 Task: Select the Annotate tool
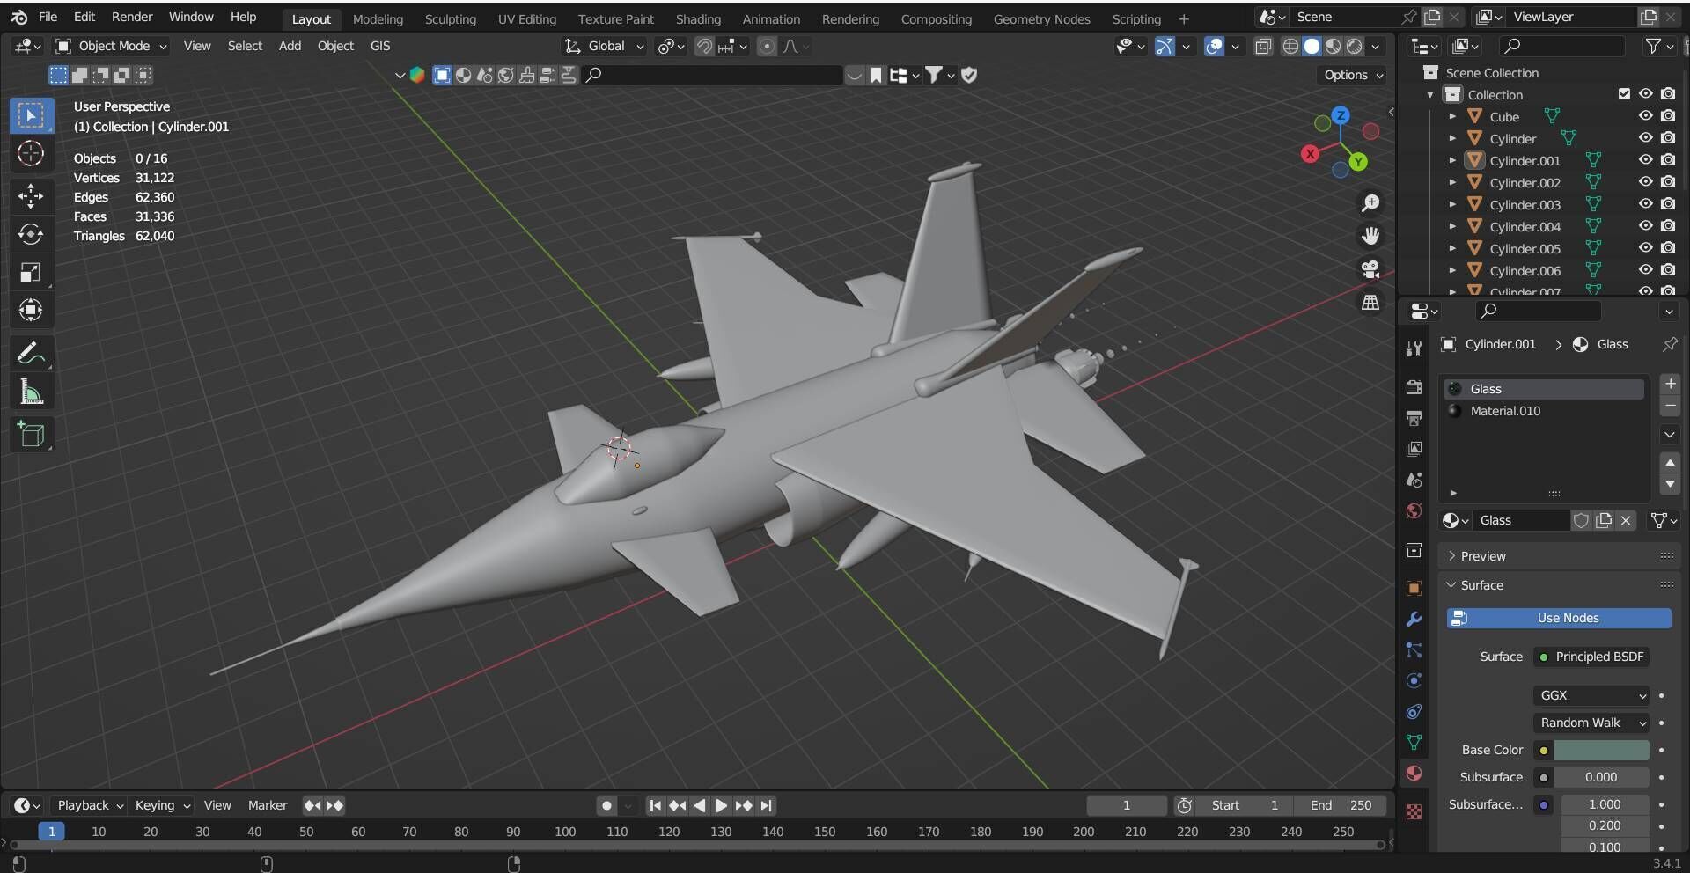pos(31,354)
